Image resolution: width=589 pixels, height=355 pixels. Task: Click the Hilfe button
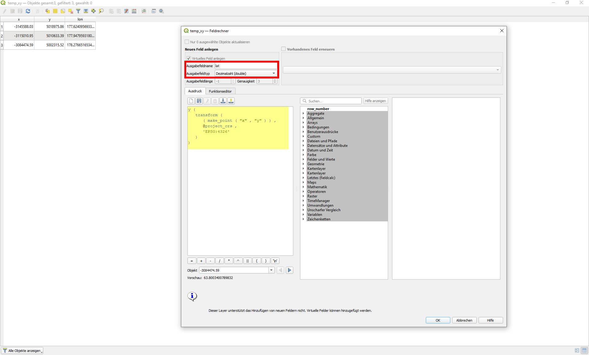click(491, 320)
